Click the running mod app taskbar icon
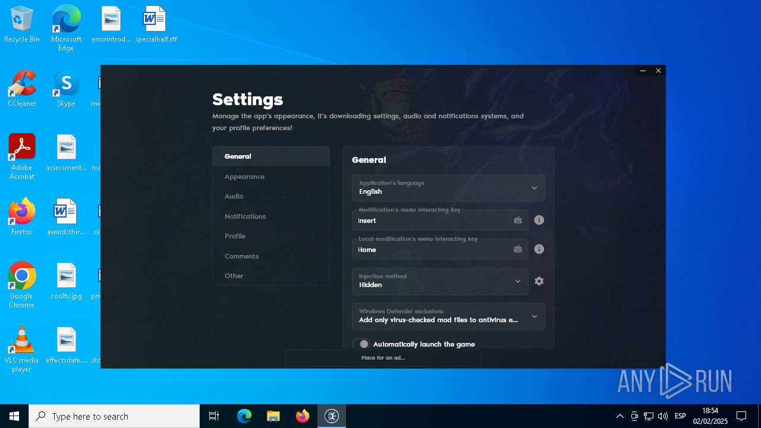This screenshot has height=428, width=761. 332,416
